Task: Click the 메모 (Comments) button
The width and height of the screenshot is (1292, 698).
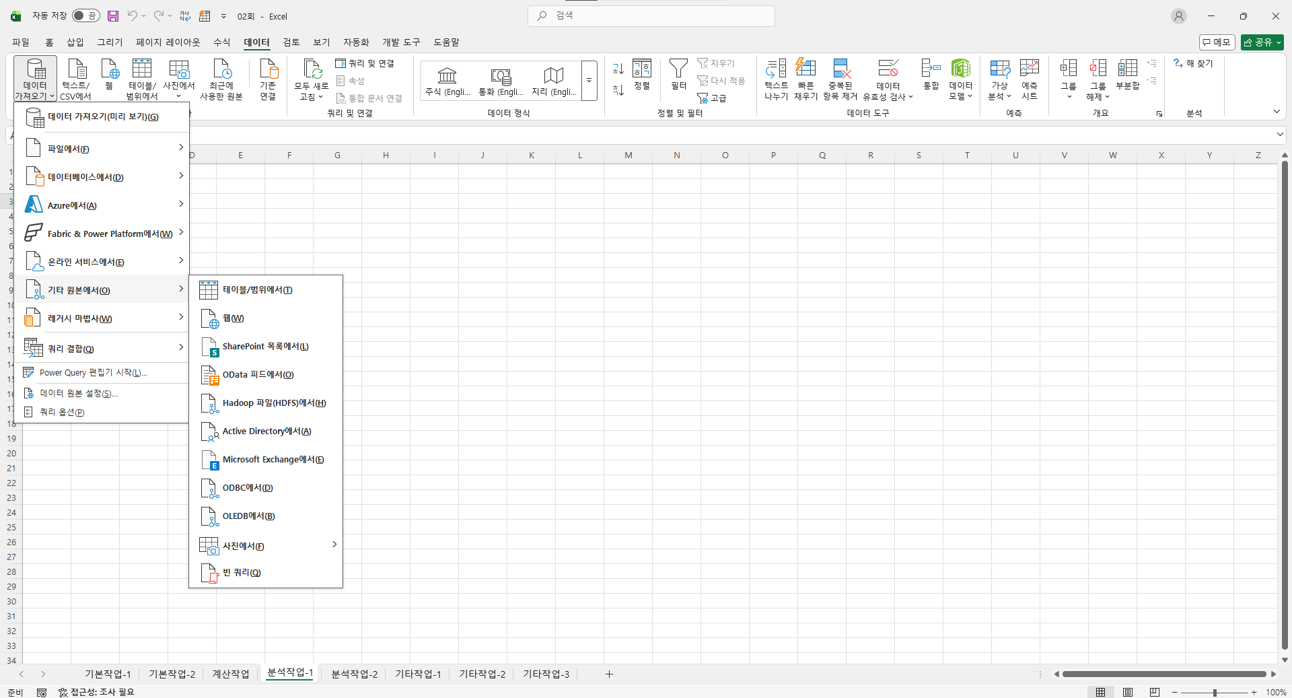Action: tap(1217, 42)
